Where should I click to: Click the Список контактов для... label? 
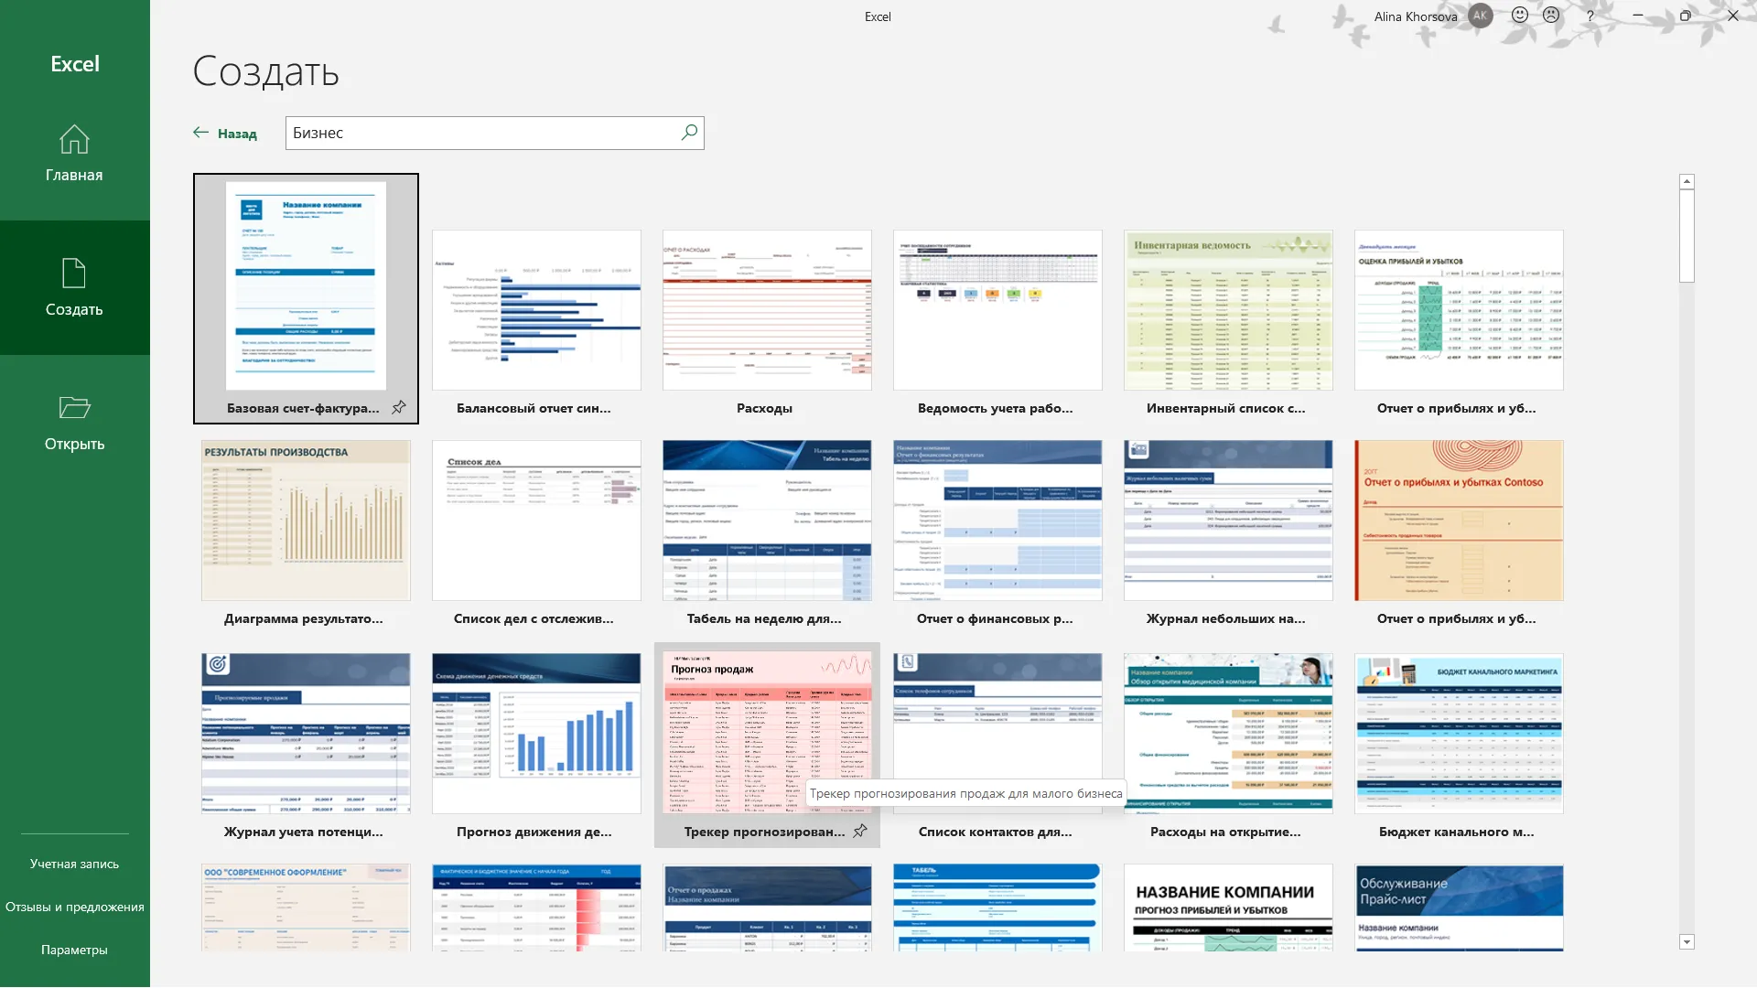tap(995, 832)
